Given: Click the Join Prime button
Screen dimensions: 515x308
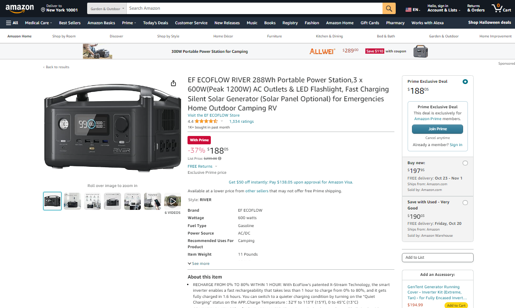Looking at the screenshot, I should click(438, 129).
